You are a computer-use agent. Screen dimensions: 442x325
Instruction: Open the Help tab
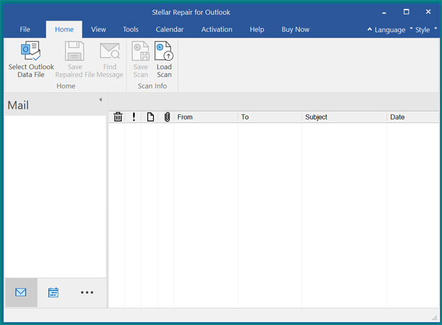point(257,29)
